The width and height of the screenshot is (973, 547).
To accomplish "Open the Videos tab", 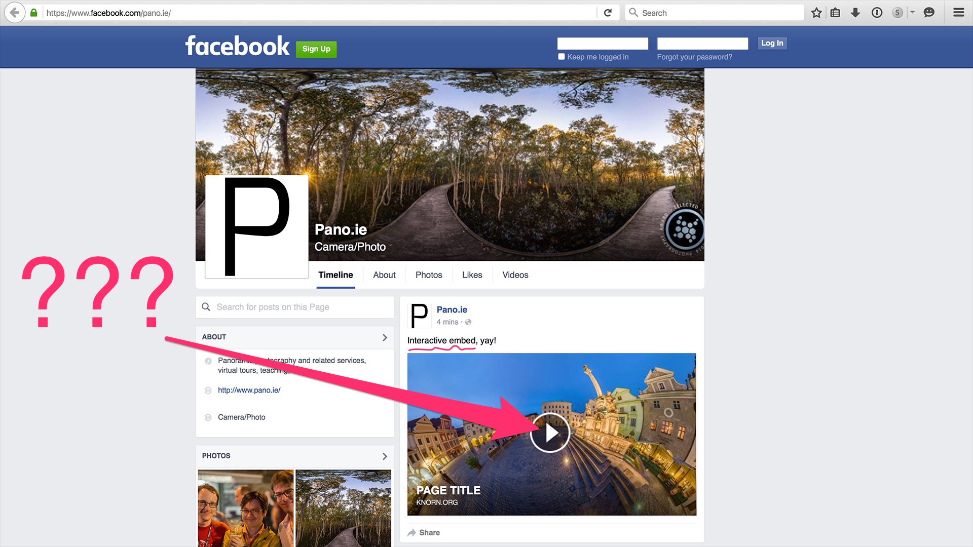I will click(515, 275).
